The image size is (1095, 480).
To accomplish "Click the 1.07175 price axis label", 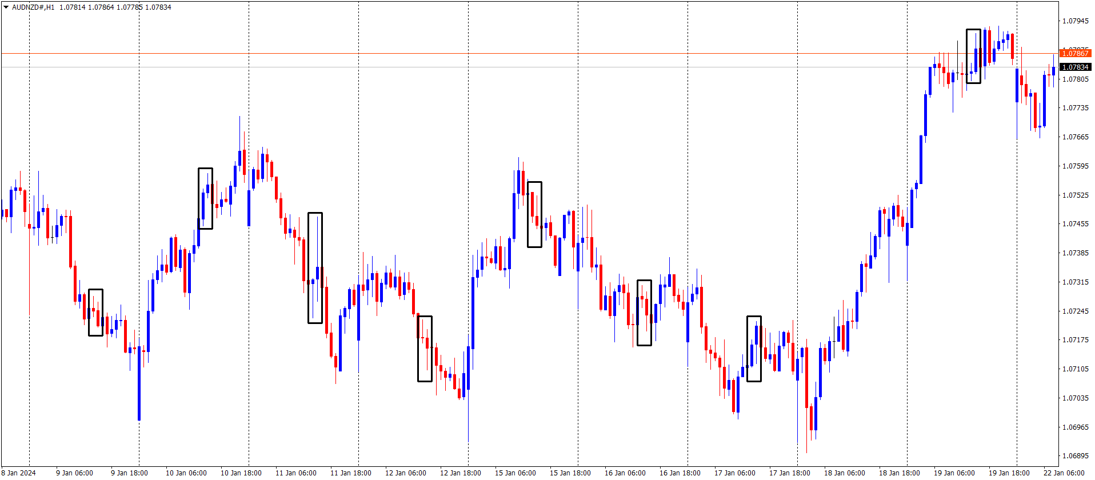I will pyautogui.click(x=1075, y=340).
